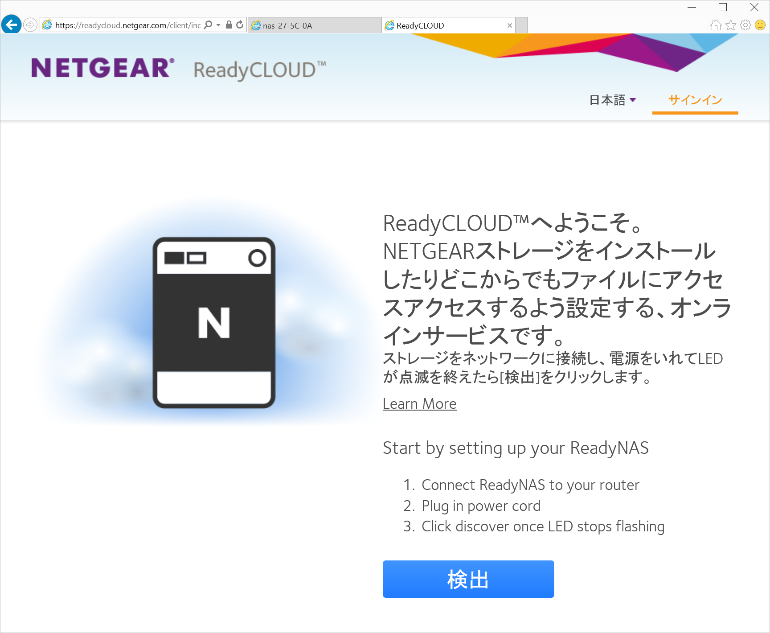Open a new tab with blank tab button
Image resolution: width=770 pixels, height=633 pixels.
(521, 25)
